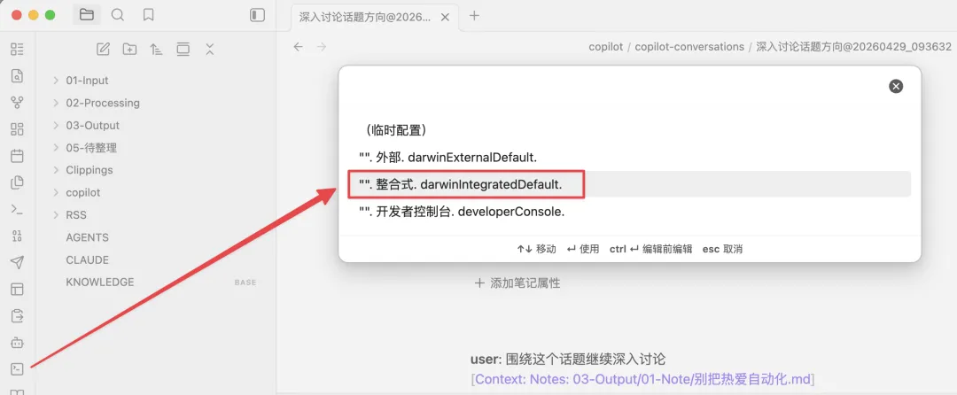Collapse all folders in file explorer
Screen dimensions: 957x395
(x=209, y=49)
